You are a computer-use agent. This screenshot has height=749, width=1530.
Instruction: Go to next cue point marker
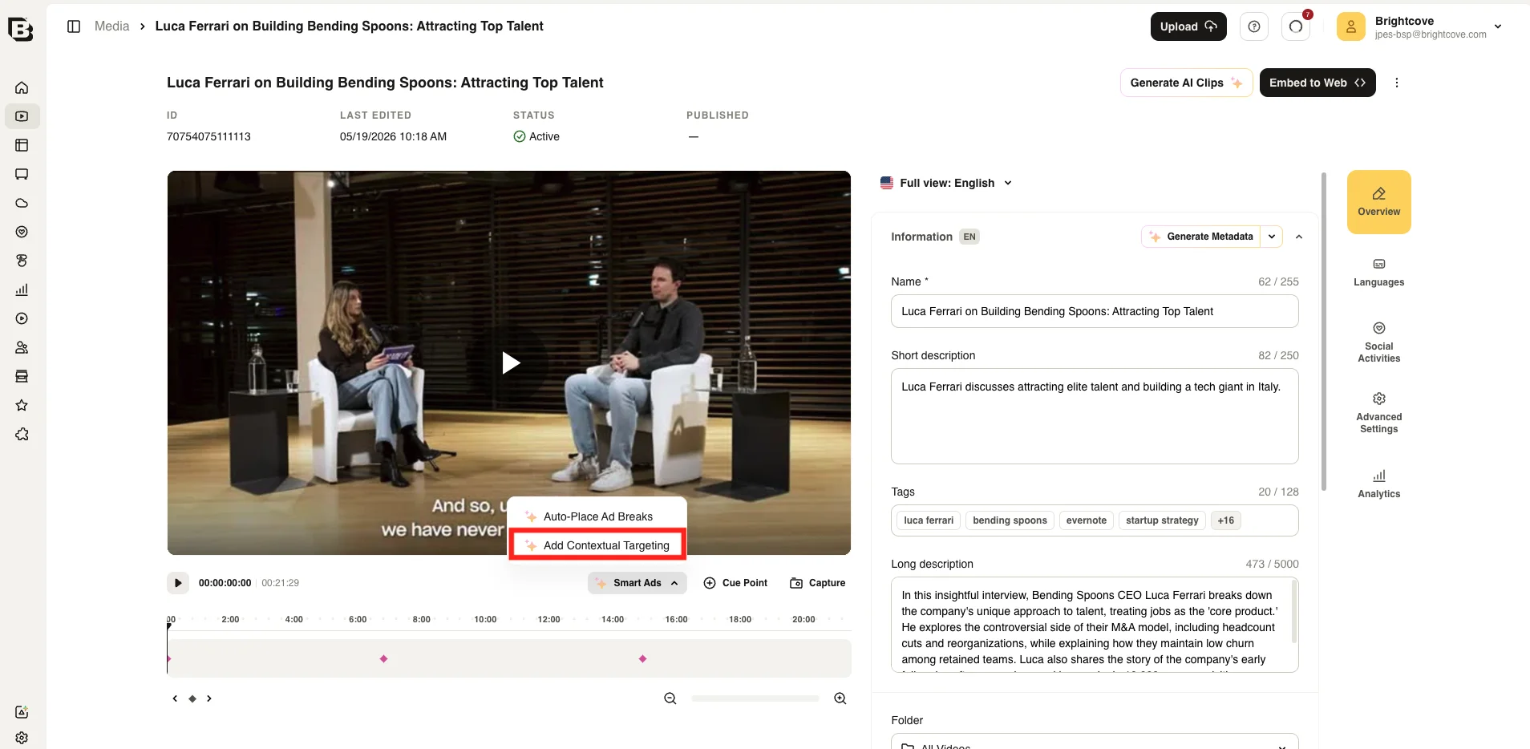(x=209, y=698)
